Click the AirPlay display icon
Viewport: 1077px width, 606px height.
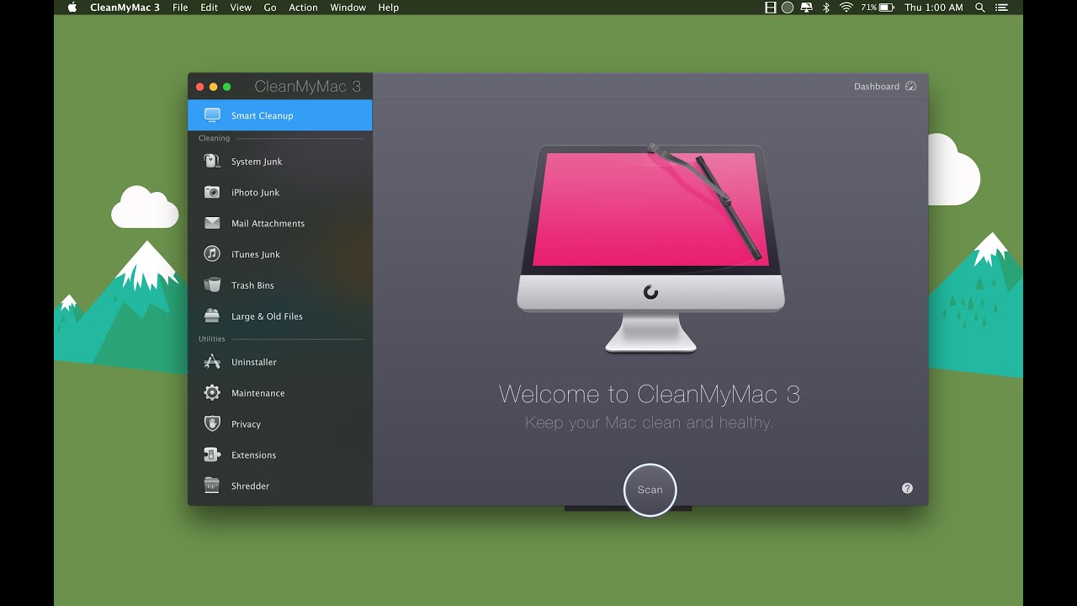(x=806, y=8)
